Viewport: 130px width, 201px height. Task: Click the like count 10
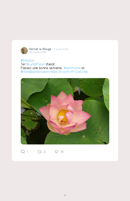[x=62, y=152]
